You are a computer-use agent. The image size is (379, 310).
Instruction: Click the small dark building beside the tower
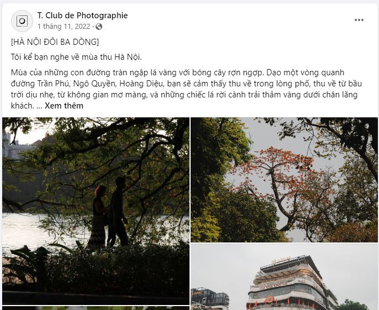point(210,298)
